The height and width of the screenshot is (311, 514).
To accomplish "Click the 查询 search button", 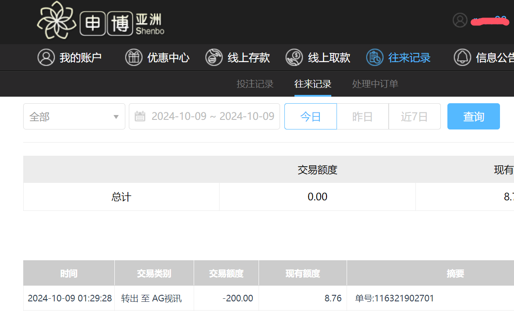I will click(x=473, y=116).
